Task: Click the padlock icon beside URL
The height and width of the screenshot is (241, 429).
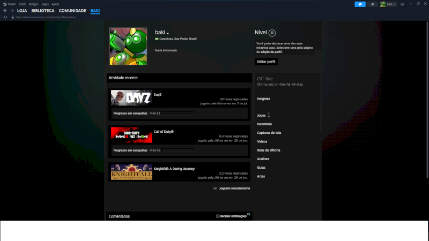Action: 12,17
